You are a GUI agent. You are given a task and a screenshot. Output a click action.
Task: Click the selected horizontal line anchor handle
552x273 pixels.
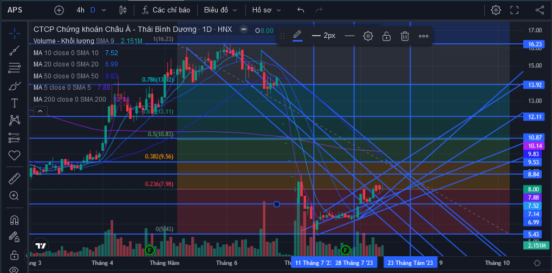277,204
